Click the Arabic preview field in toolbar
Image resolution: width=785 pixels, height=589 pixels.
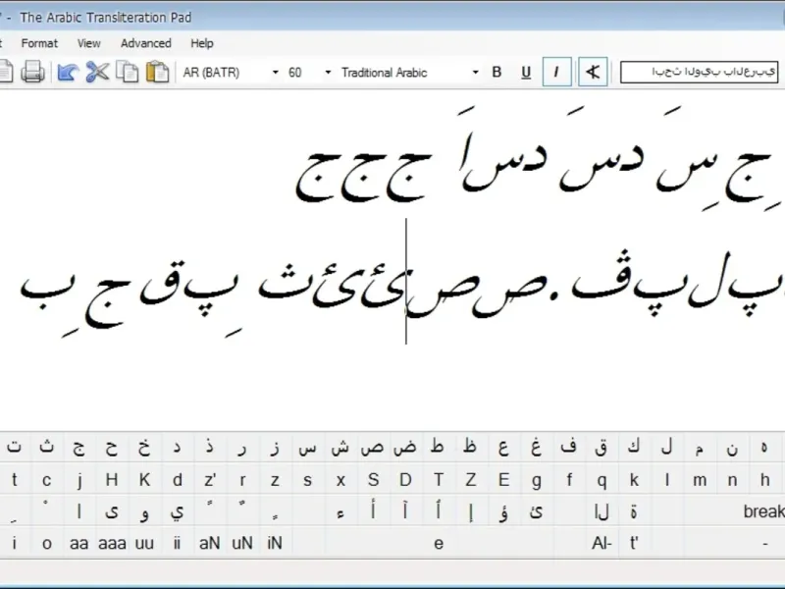[700, 72]
